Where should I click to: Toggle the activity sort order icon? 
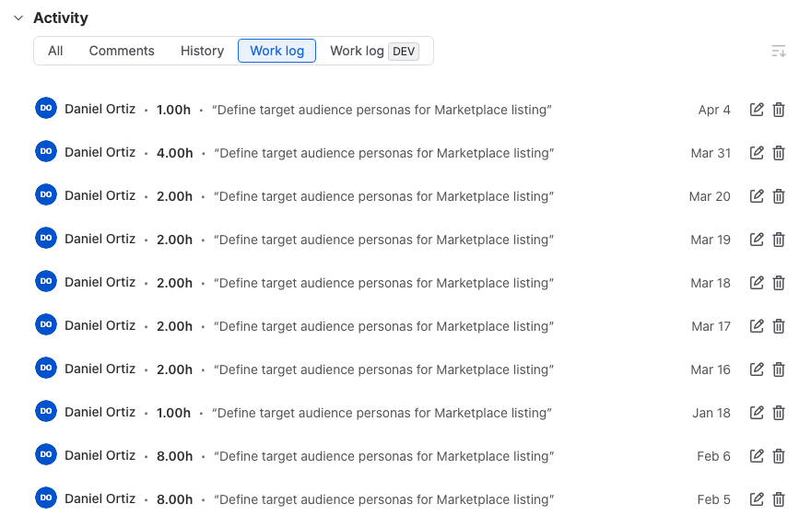[779, 52]
